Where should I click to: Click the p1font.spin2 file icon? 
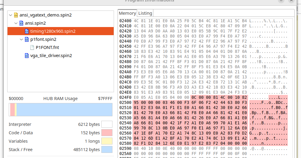27,39
